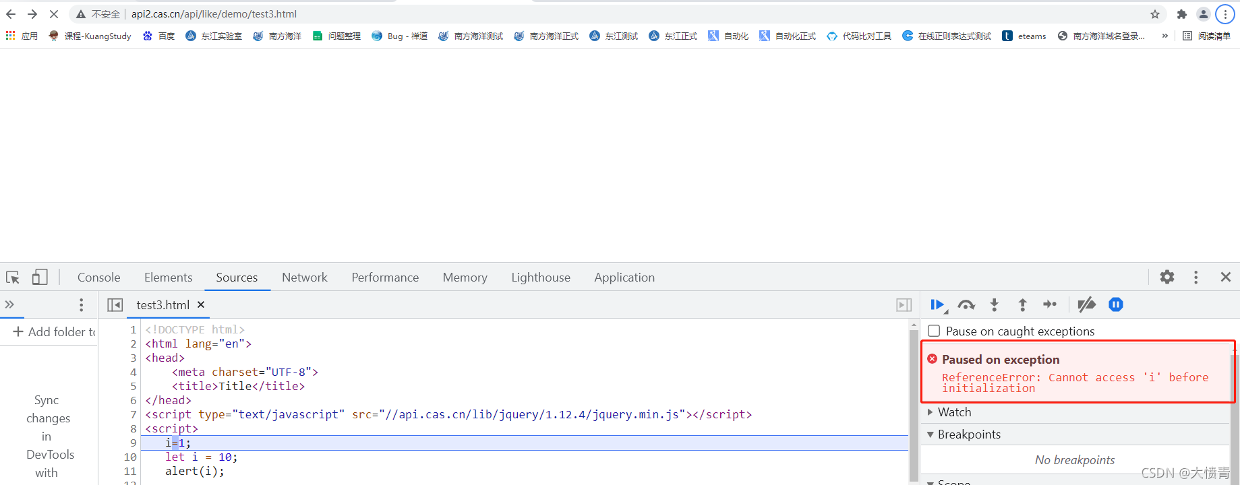Open the Memory tab
Image resolution: width=1240 pixels, height=485 pixels.
(x=465, y=277)
